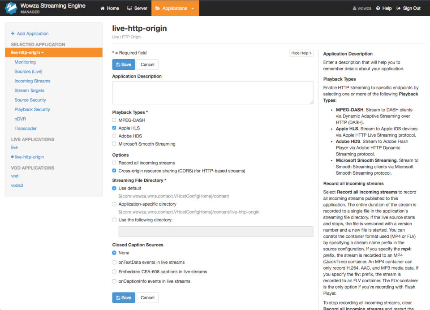Open Transcoder in the sidebar
Image resolution: width=430 pixels, height=310 pixels.
click(x=26, y=129)
